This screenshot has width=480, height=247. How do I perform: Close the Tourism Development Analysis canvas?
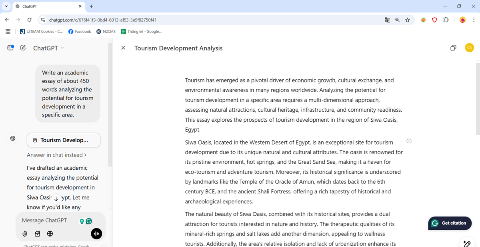point(123,48)
